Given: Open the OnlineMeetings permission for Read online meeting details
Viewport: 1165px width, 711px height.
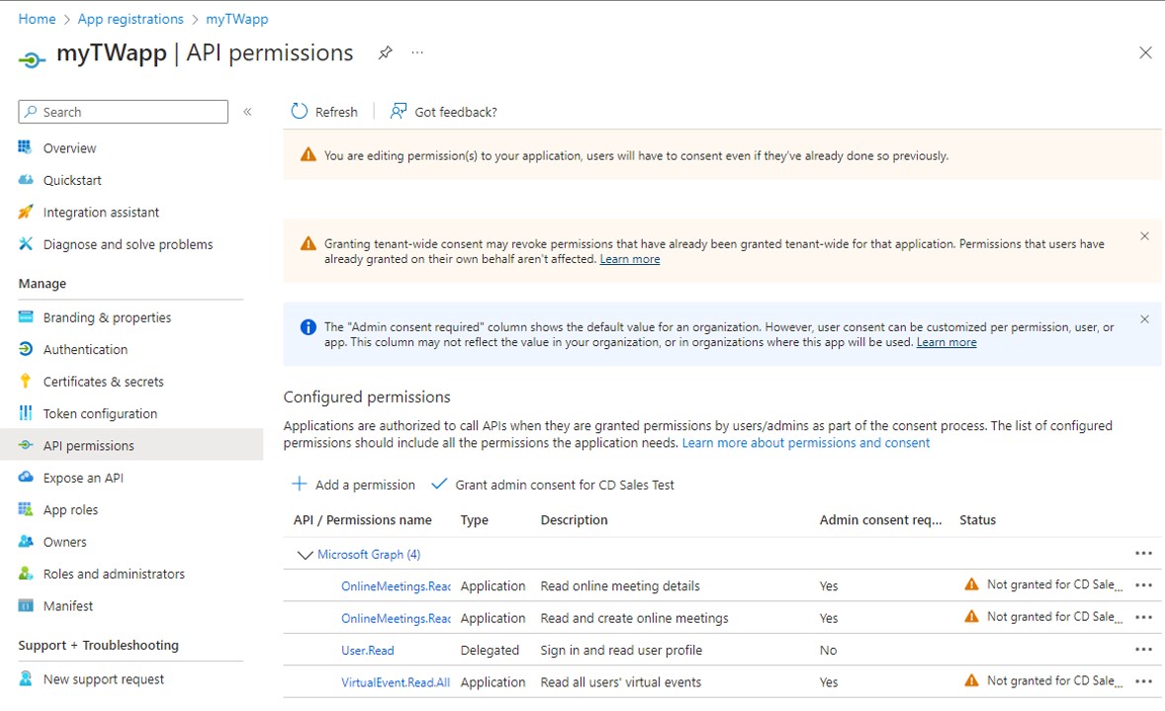Looking at the screenshot, I should (x=396, y=586).
